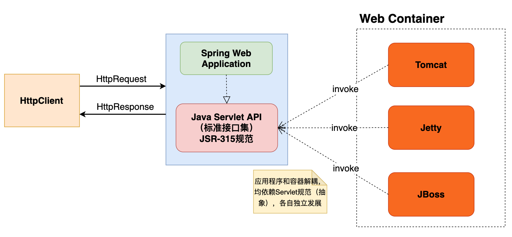The width and height of the screenshot is (512, 237).
Task: Click the JSR-315规范 text line
Action: 226,139
